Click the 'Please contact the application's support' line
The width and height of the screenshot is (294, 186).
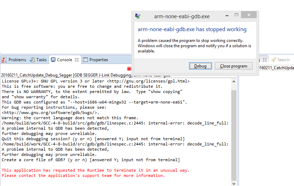pyautogui.click(x=83, y=176)
